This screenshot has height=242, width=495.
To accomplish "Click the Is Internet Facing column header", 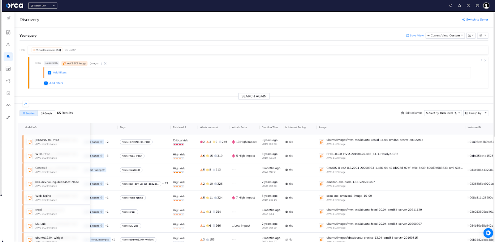I will [x=295, y=127].
